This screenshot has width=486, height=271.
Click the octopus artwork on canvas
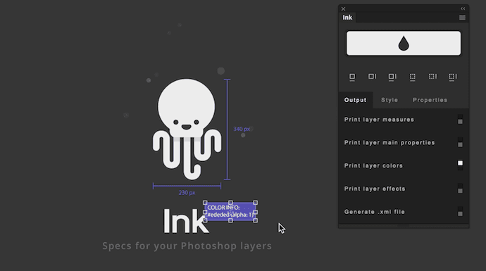coord(187,129)
